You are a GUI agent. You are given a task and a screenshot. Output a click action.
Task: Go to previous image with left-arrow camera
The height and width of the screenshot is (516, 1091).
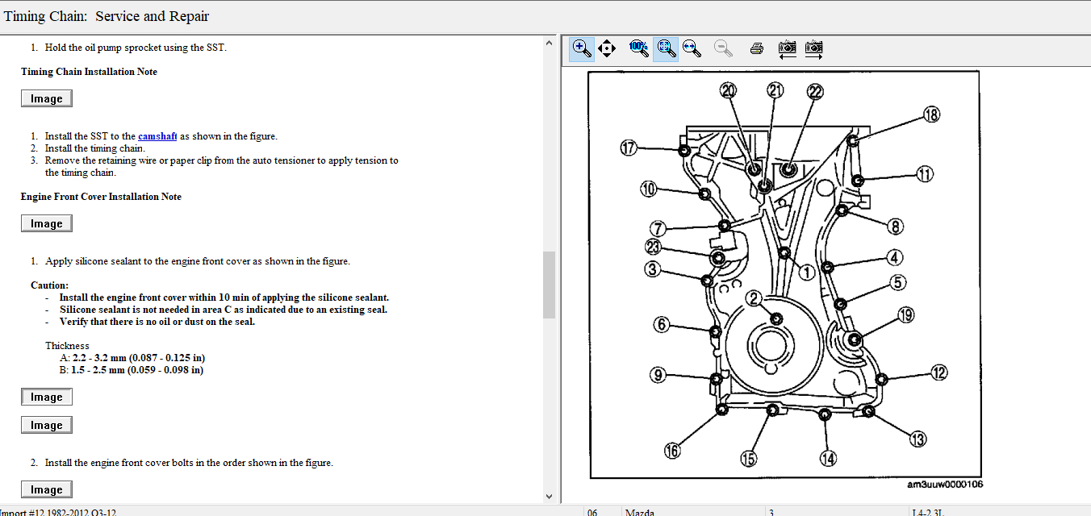tap(787, 48)
